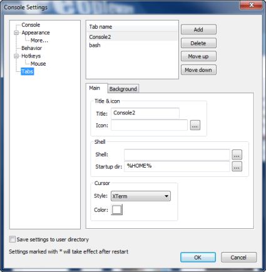The height and width of the screenshot is (272, 266).
Task: Select the Appearance tree item
Action: click(x=36, y=33)
